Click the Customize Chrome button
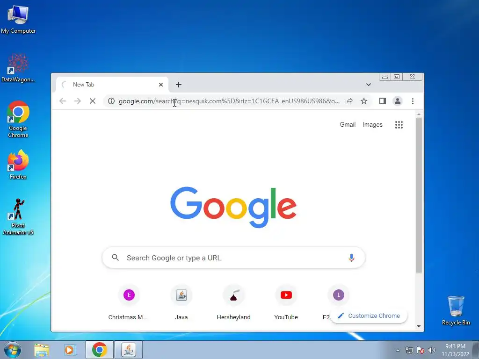 (369, 316)
